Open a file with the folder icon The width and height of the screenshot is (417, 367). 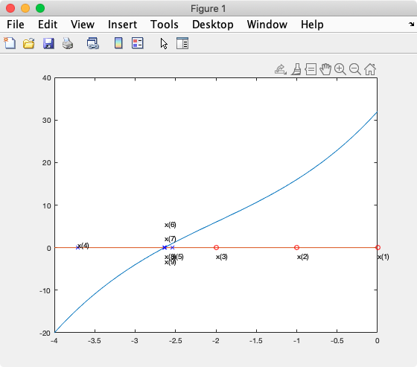coord(29,43)
